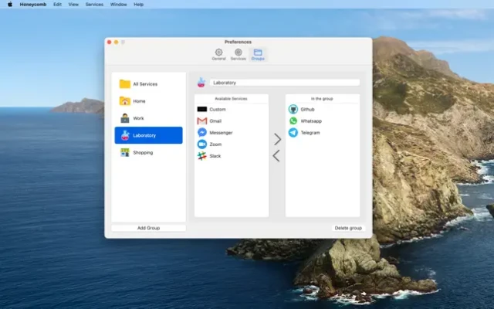Click the Laboratory flask icon beside name field
The image size is (494, 309).
pos(201,83)
